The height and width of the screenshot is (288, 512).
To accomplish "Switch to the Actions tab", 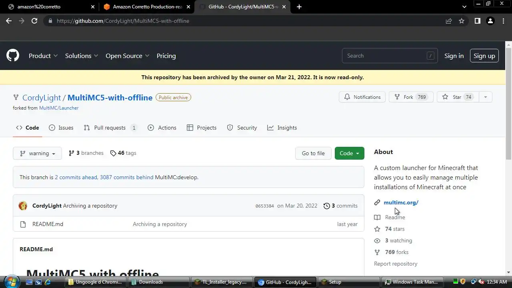I will click(x=162, y=128).
